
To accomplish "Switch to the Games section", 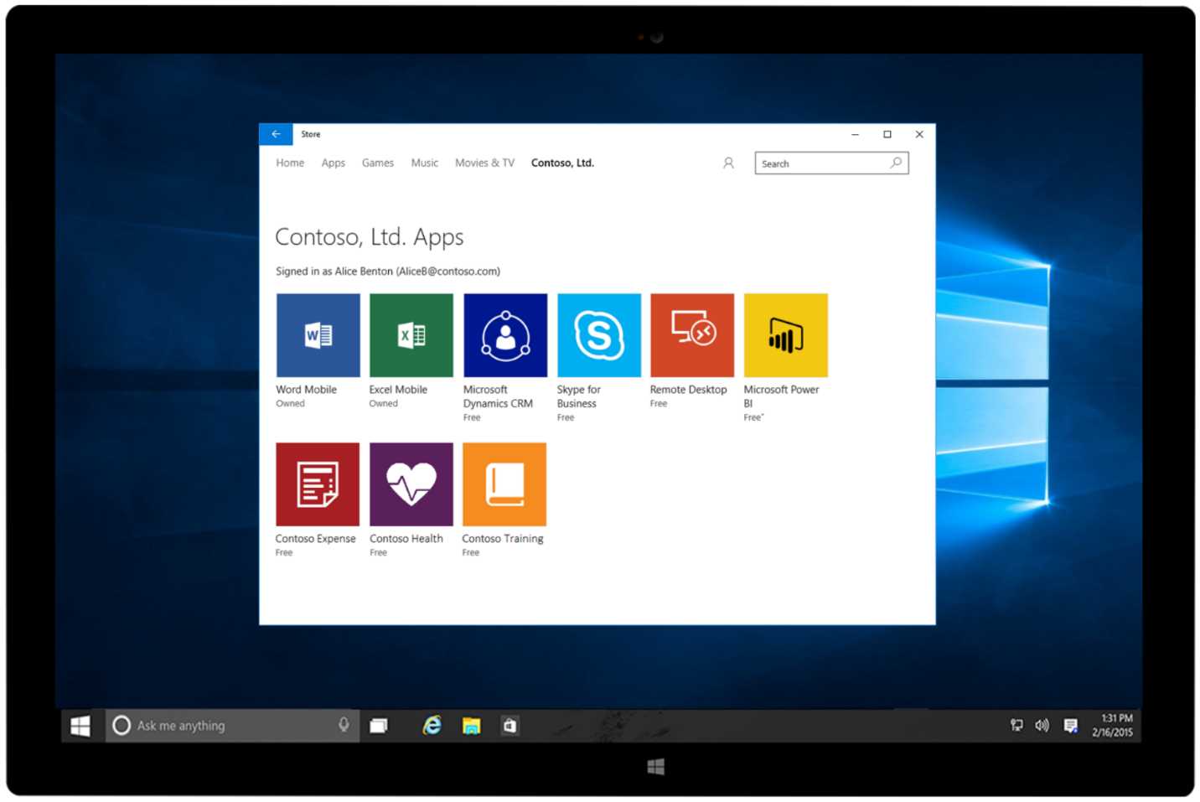I will (x=377, y=163).
